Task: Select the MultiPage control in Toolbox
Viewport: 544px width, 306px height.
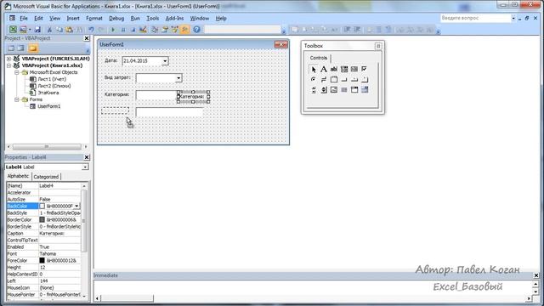Action: tap(365, 79)
